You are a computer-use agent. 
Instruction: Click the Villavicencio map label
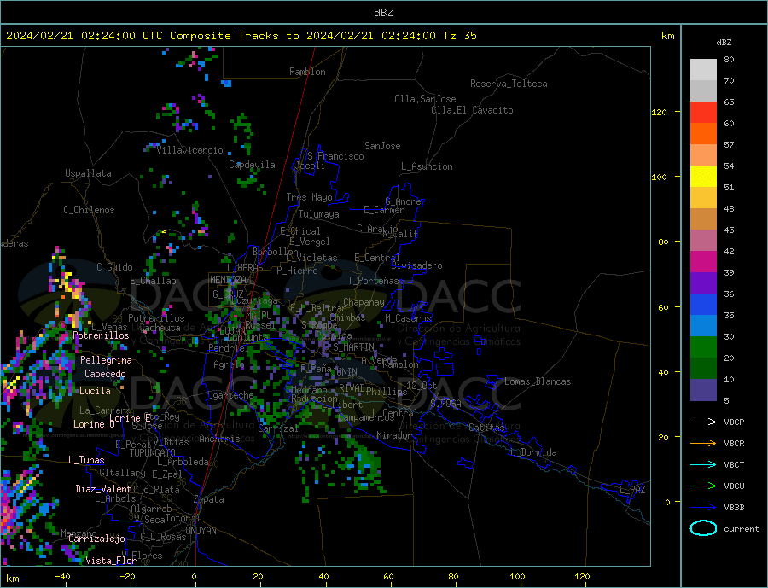pos(189,150)
